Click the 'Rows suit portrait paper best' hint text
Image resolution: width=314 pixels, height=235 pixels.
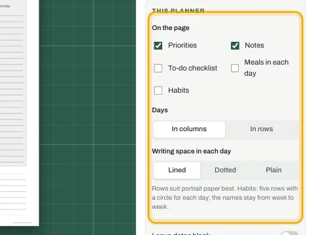pos(225,198)
